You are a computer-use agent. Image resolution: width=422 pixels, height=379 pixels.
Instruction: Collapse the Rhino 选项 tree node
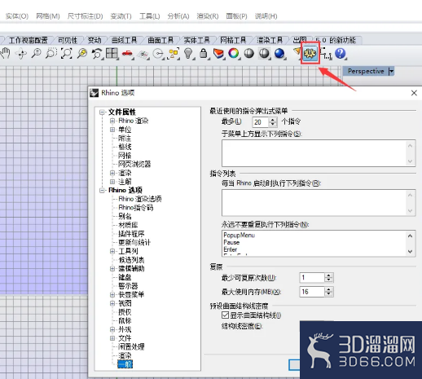(x=102, y=190)
